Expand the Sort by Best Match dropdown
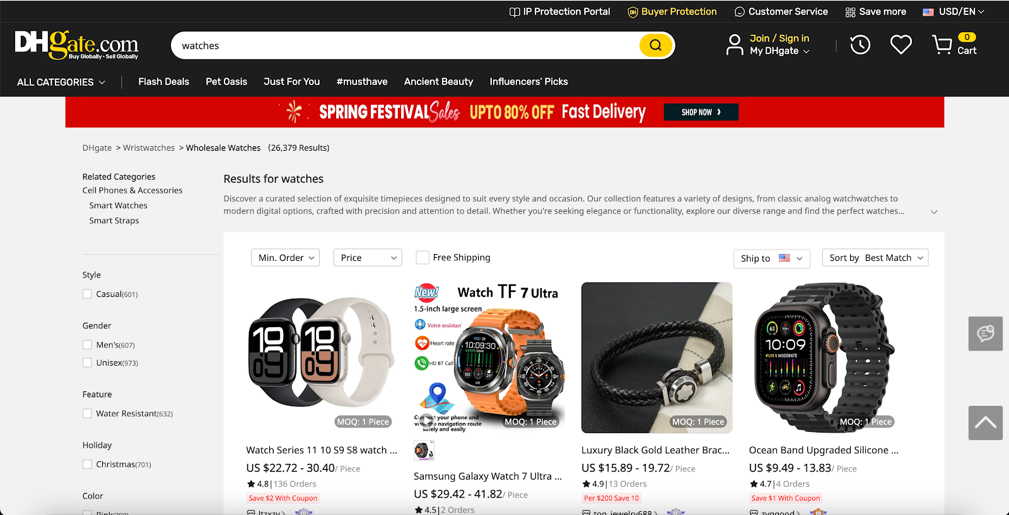1009x515 pixels. (x=875, y=258)
